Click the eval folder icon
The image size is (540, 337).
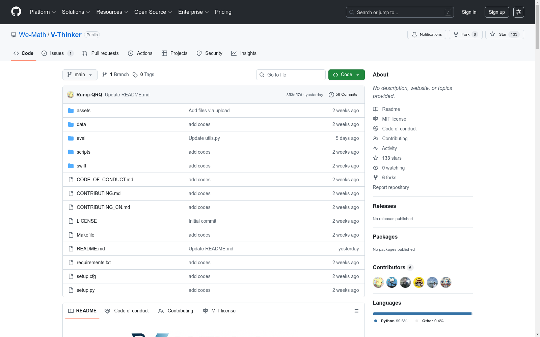(x=71, y=138)
